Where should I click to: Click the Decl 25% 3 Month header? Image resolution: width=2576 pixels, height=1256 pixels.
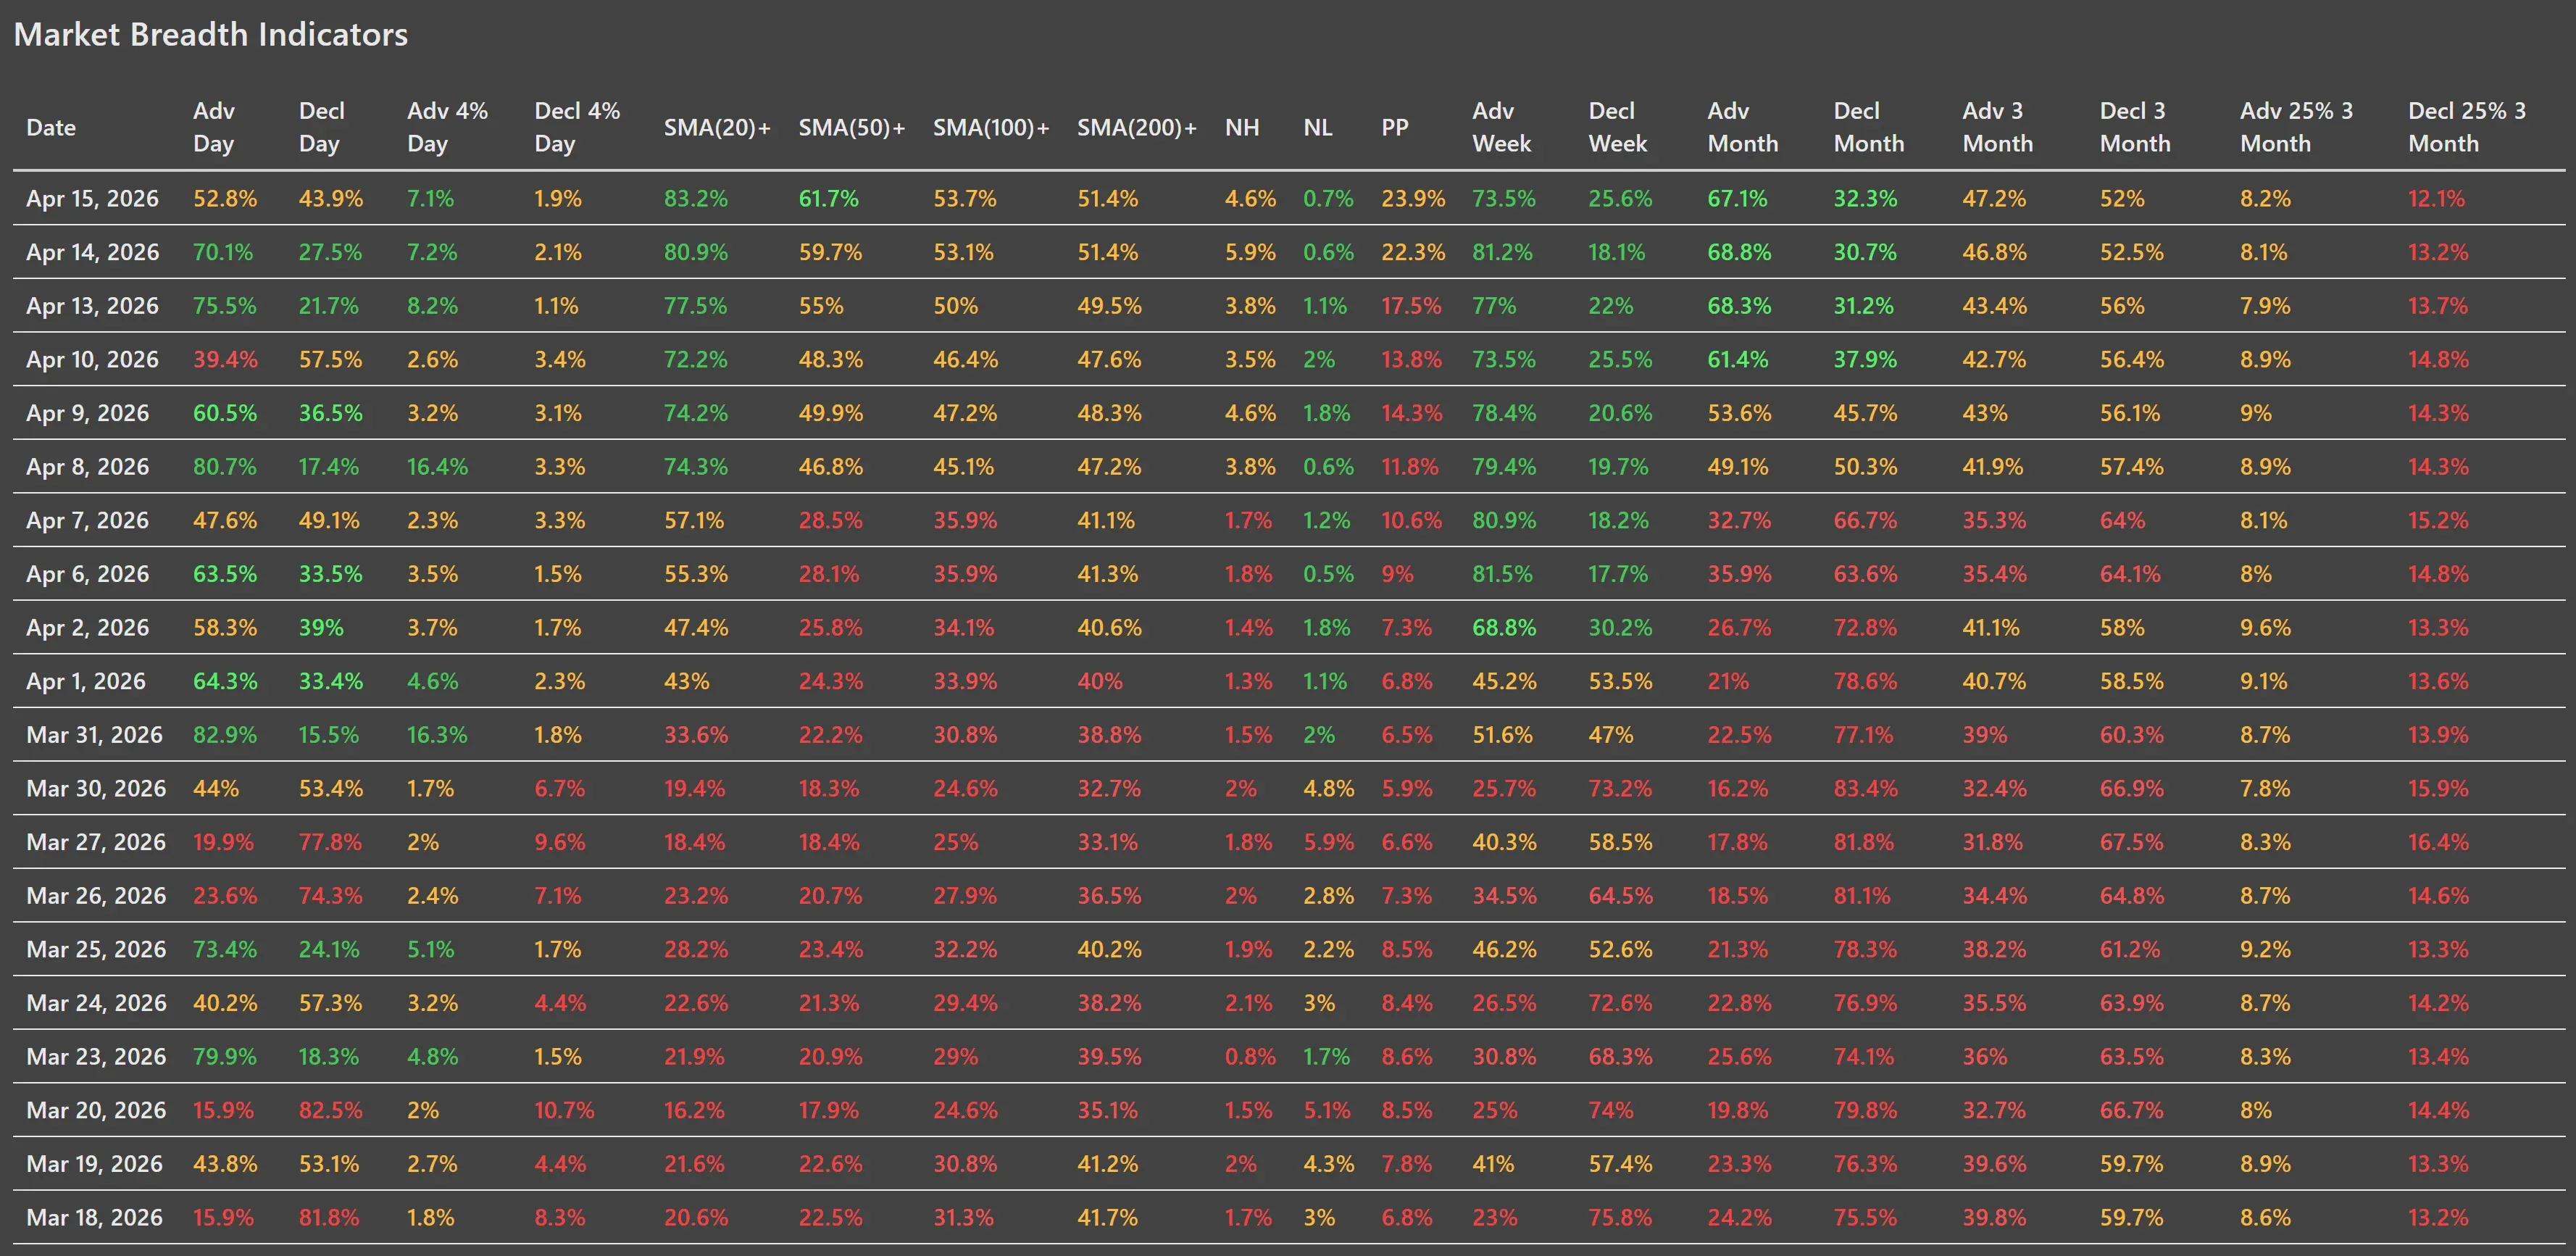(2467, 127)
